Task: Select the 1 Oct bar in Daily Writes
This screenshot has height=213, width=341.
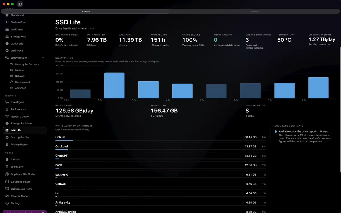Action: [x=80, y=94]
